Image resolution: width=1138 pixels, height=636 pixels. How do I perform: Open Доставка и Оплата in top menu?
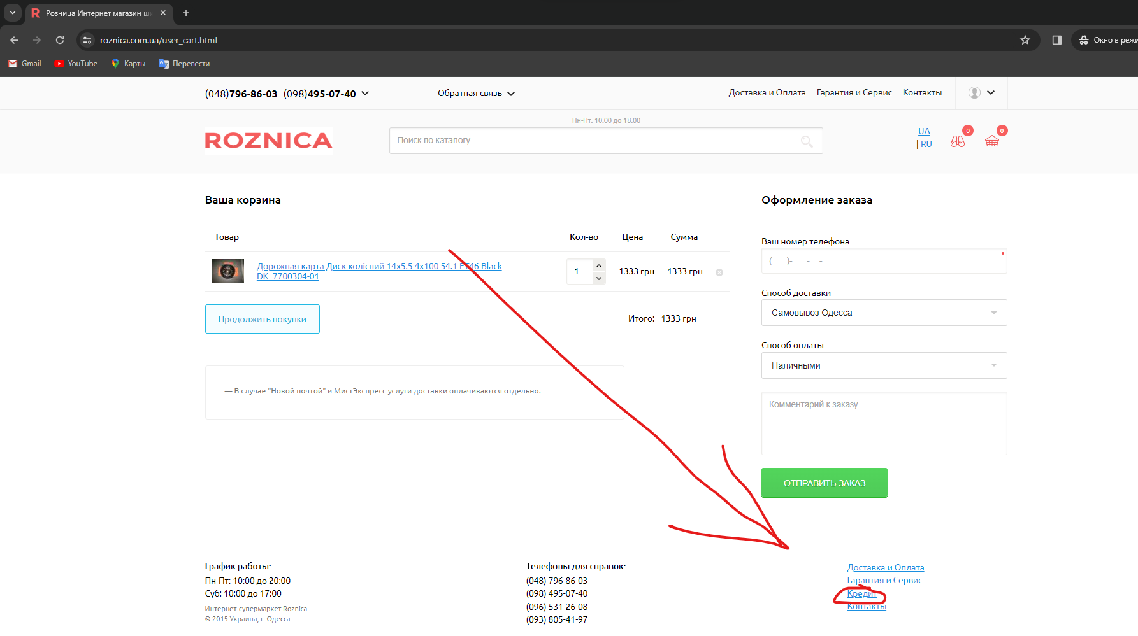767,93
